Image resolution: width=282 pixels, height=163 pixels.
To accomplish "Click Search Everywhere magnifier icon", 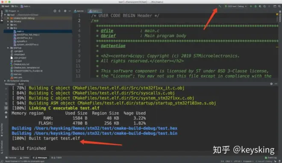I will (279, 6).
